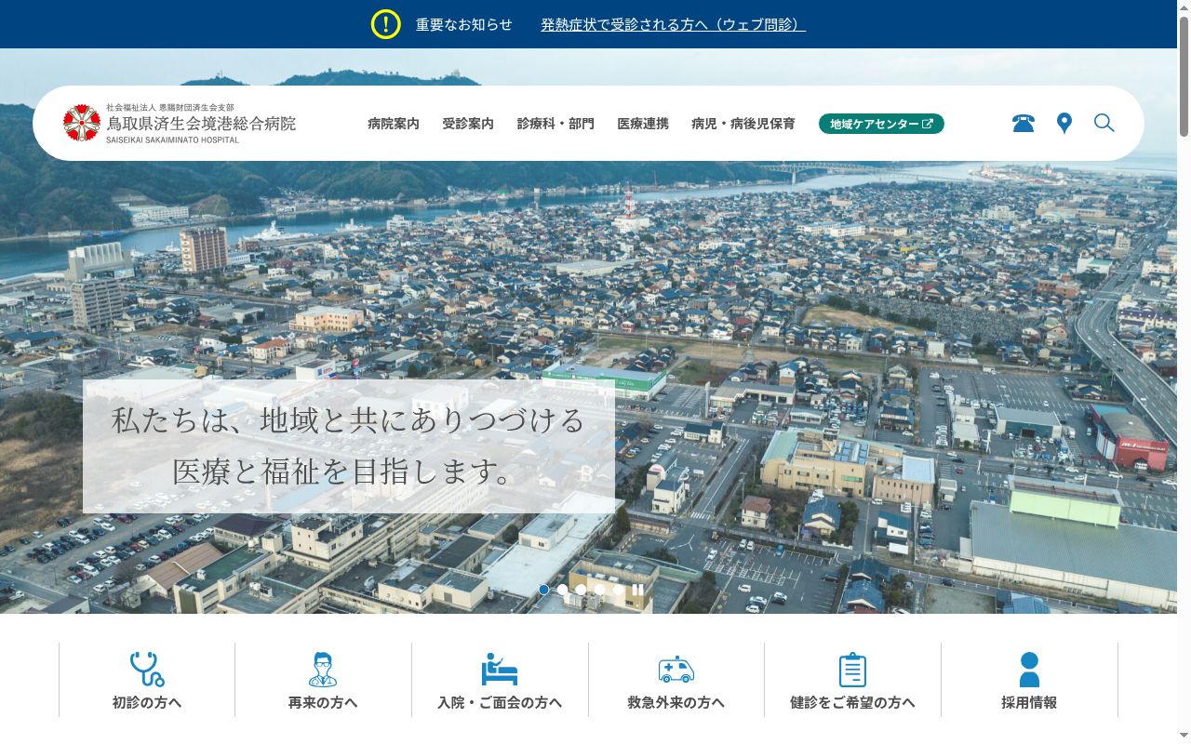
Task: Open the 救急外来の方へ text link
Action: (676, 703)
